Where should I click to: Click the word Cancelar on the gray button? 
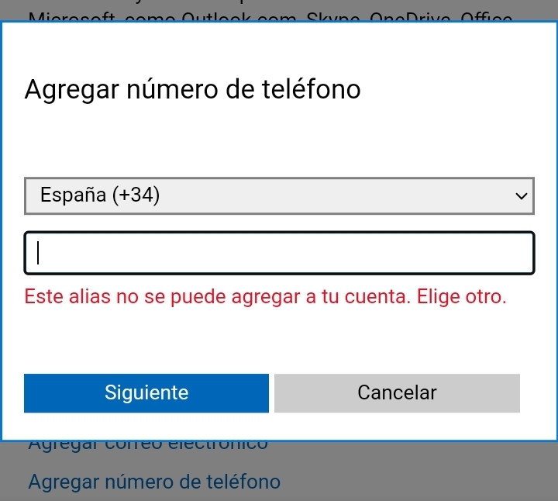click(397, 393)
